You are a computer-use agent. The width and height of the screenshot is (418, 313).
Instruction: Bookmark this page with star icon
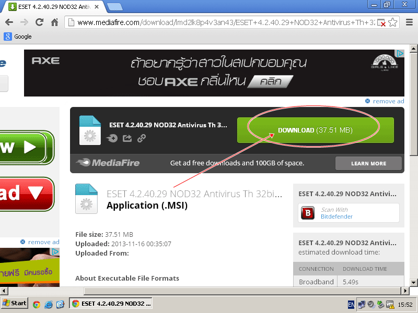393,22
